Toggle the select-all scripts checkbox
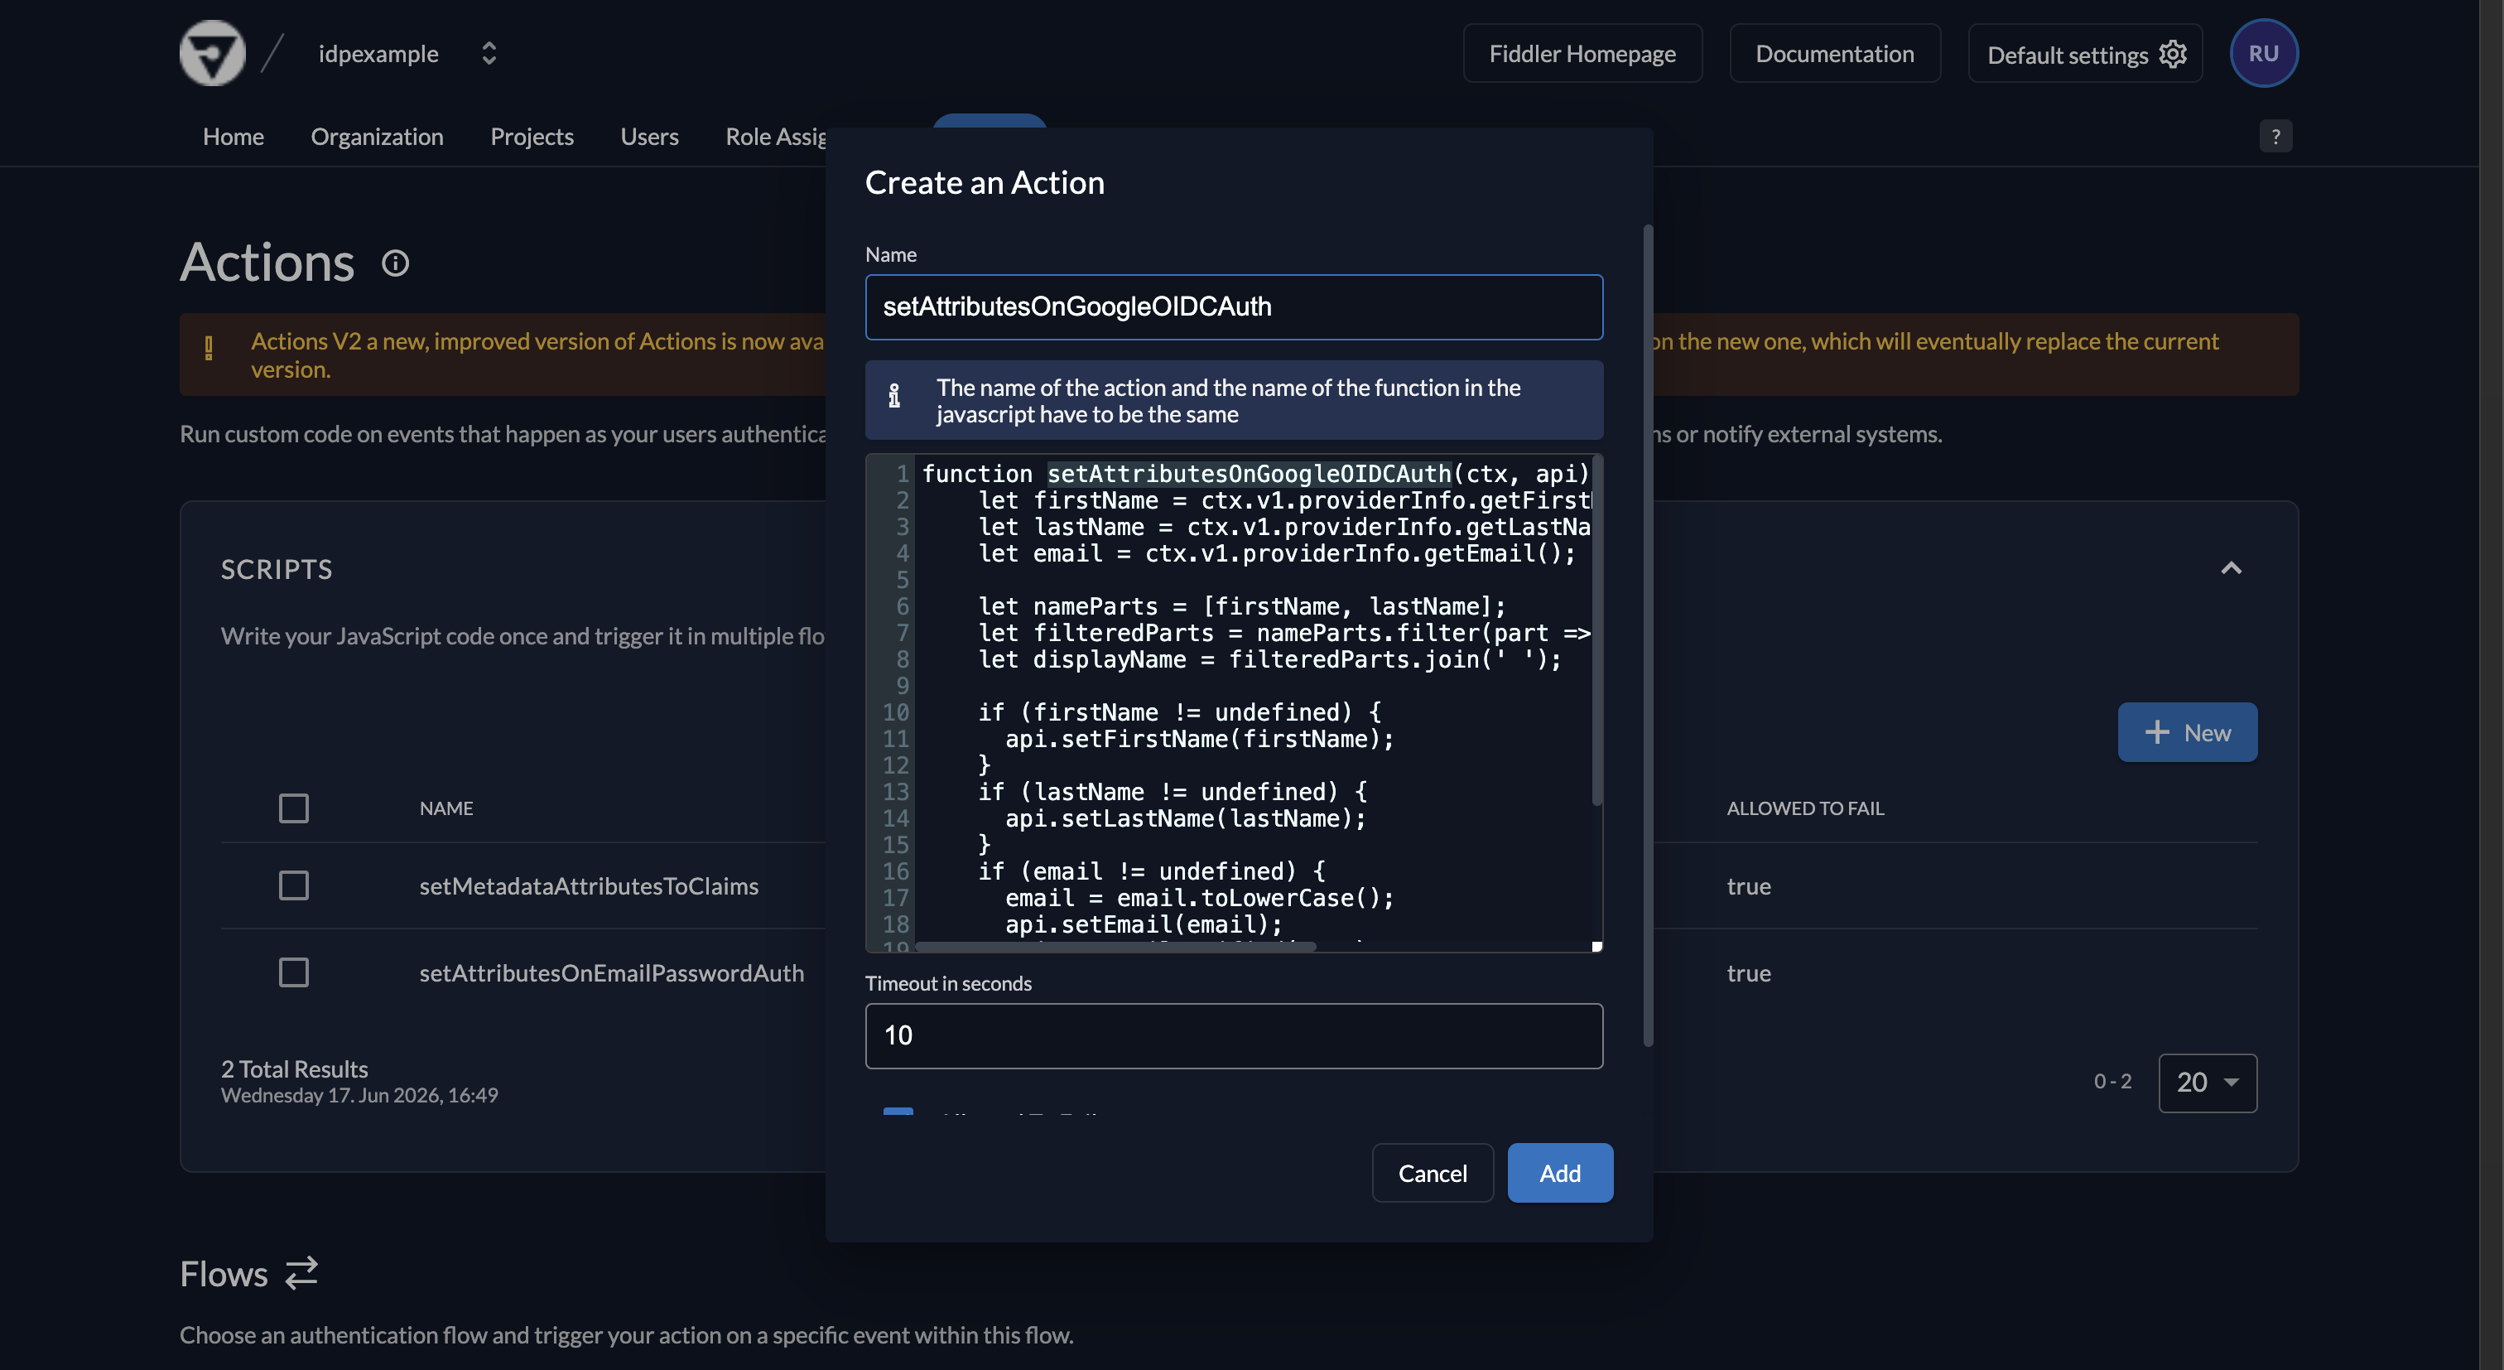Screen dimensions: 2504x1370 [x=294, y=808]
